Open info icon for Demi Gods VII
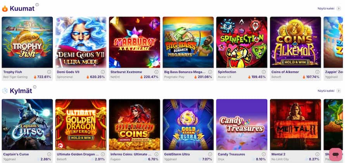The height and width of the screenshot is (163, 345). coord(103,72)
